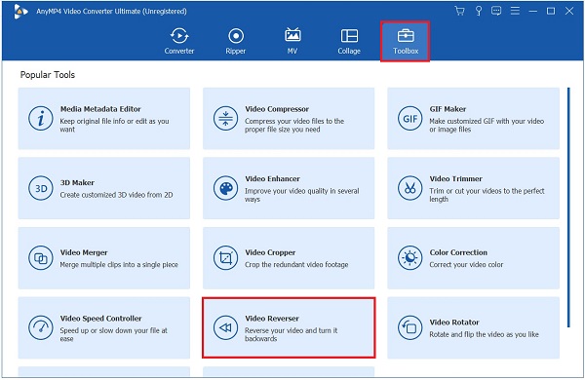Open Video Rotator title
585x380 pixels.
(x=454, y=323)
